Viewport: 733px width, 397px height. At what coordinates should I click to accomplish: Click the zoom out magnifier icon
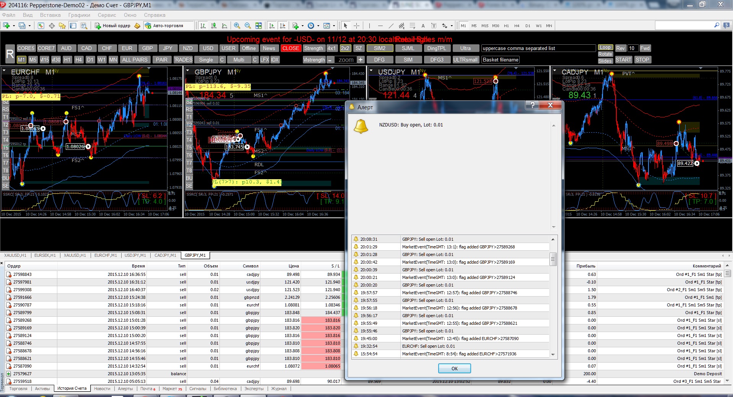(248, 26)
